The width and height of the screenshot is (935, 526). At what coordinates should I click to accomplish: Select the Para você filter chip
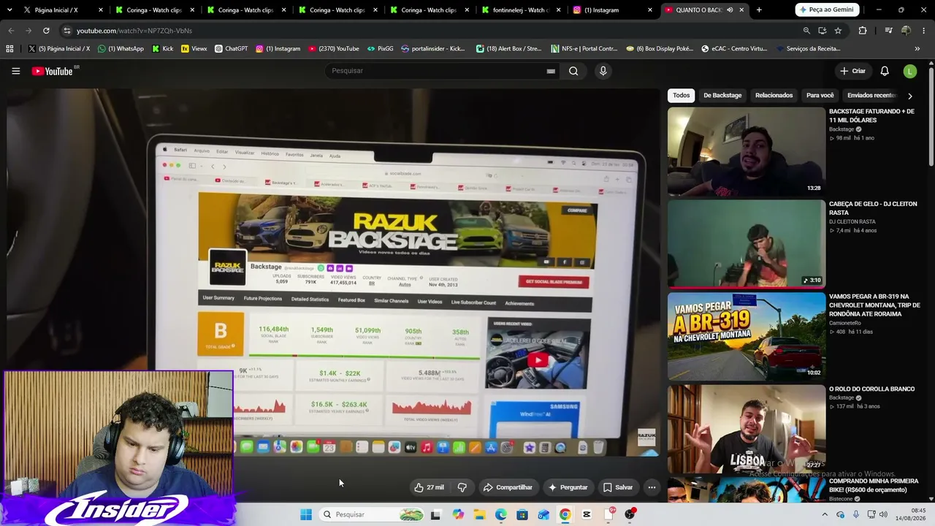(820, 96)
